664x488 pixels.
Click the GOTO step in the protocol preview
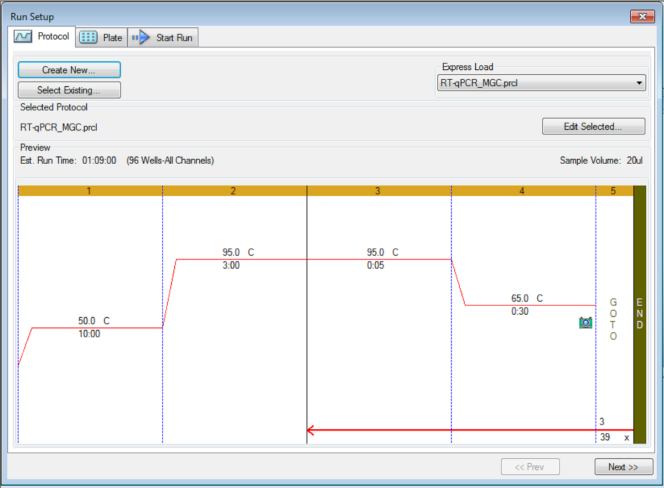(x=613, y=318)
